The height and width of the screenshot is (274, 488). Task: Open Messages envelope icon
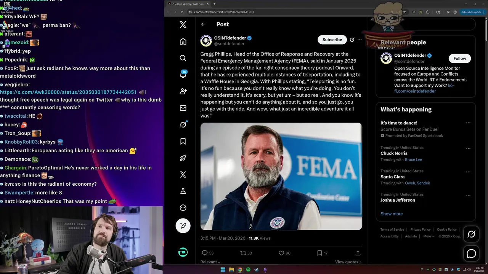(183, 108)
